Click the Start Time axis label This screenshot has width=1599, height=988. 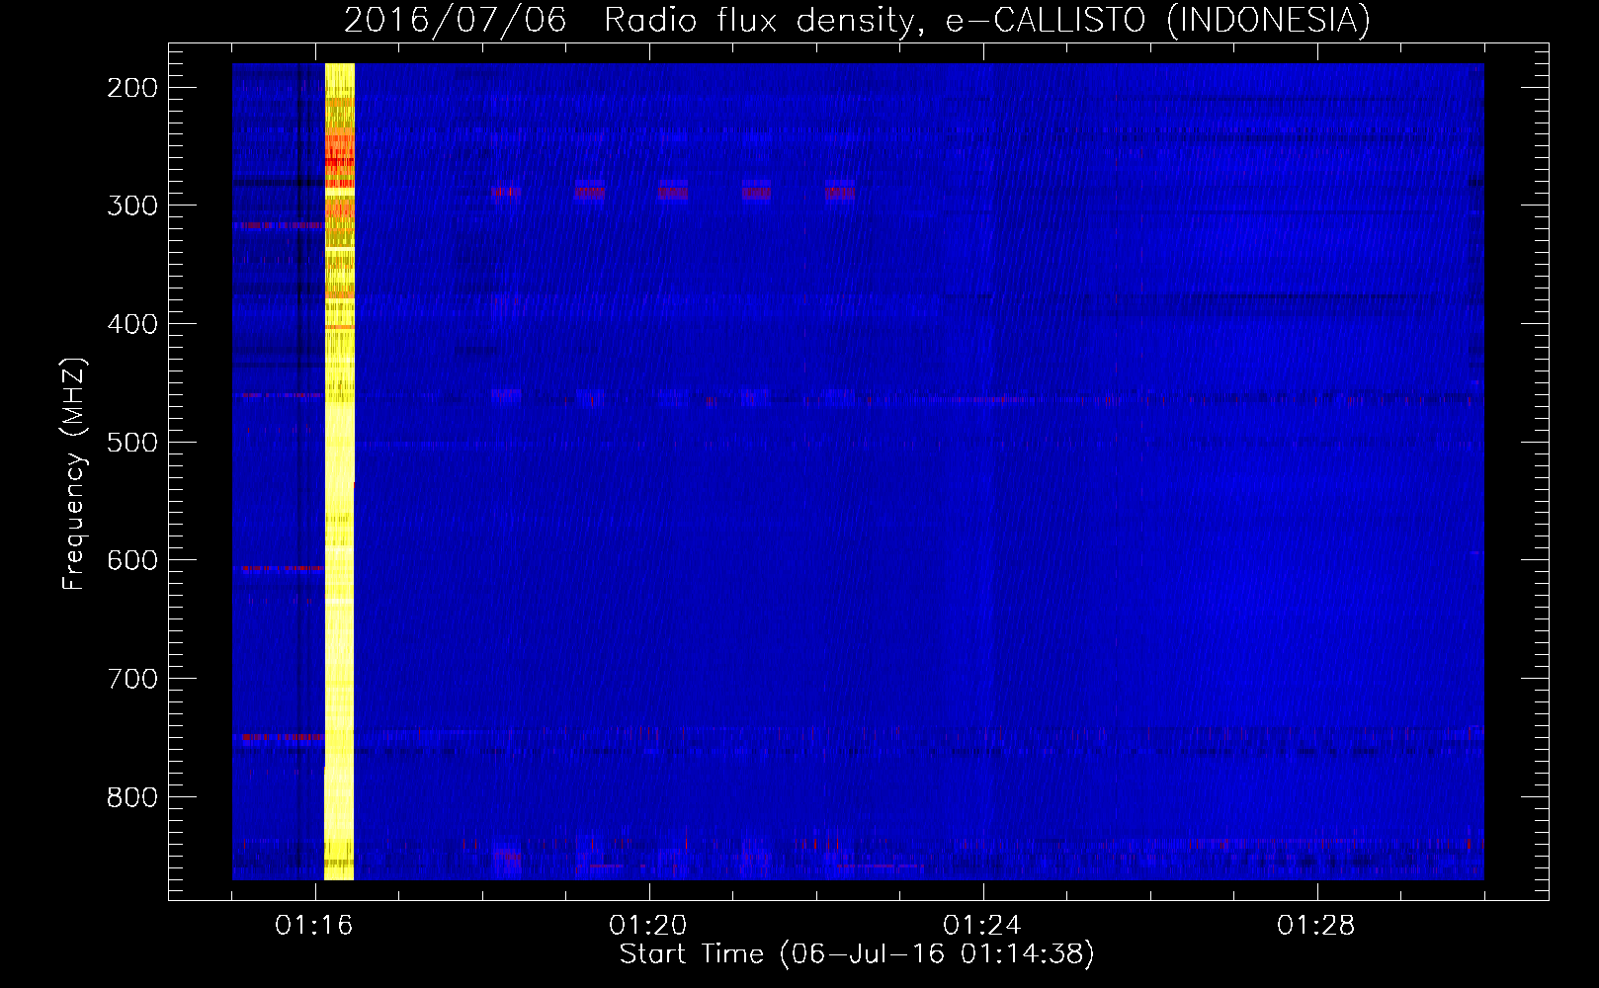[857, 954]
